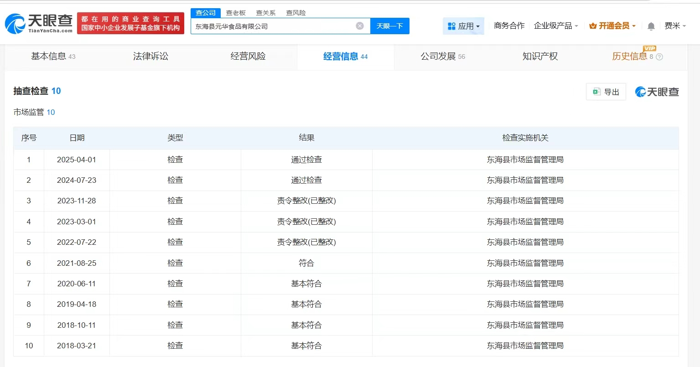Open the 商务合作 link
Viewport: 700px width, 367px height.
[x=509, y=26]
